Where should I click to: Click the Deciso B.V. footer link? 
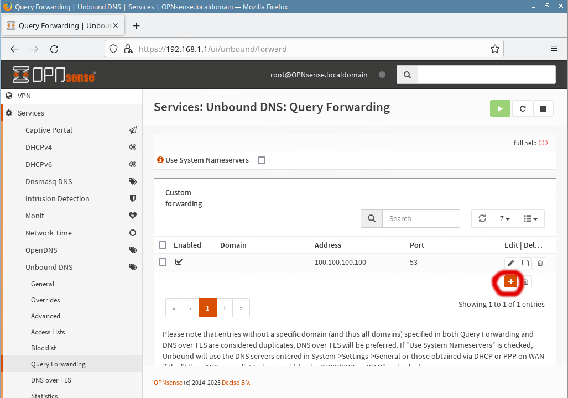pyautogui.click(x=236, y=383)
